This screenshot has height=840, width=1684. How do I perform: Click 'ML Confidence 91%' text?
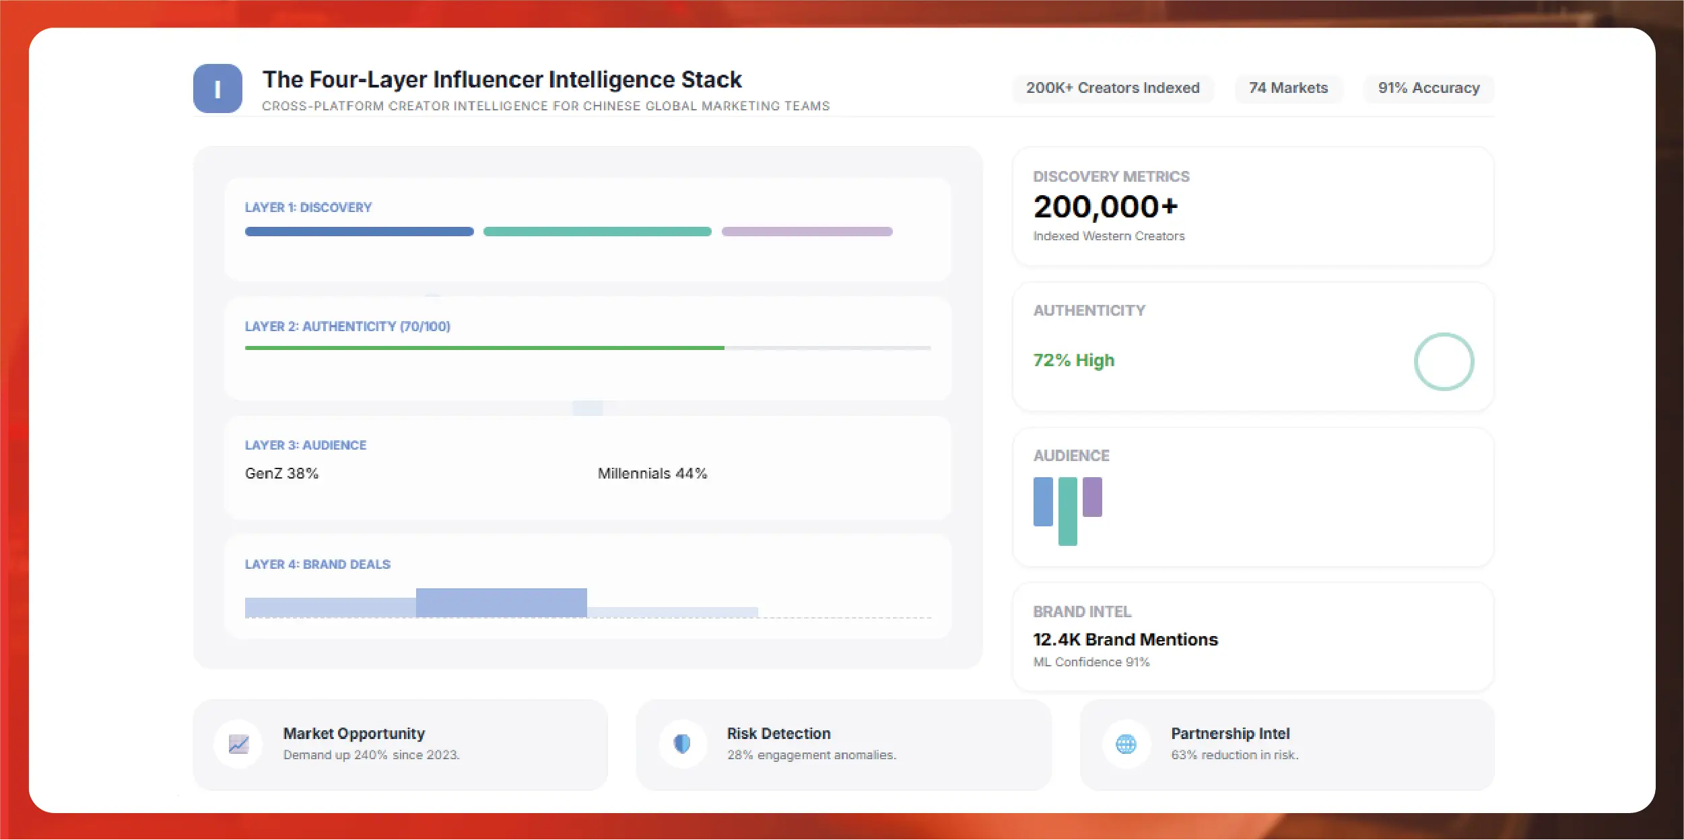(x=1091, y=662)
